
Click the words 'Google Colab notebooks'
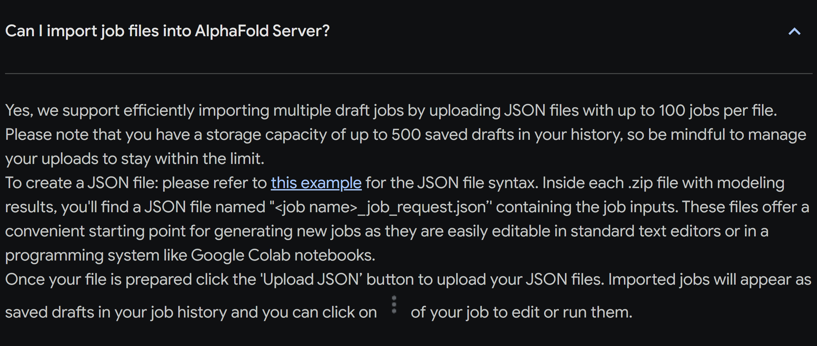283,255
